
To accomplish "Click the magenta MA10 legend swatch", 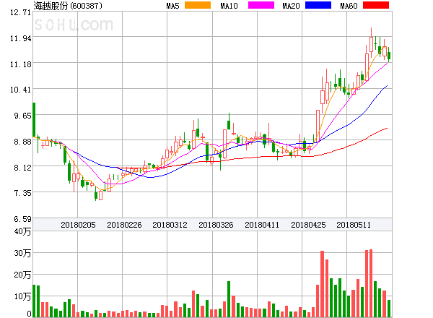I will pos(261,5).
